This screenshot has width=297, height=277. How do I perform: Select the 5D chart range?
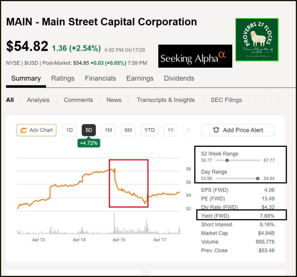(x=89, y=130)
